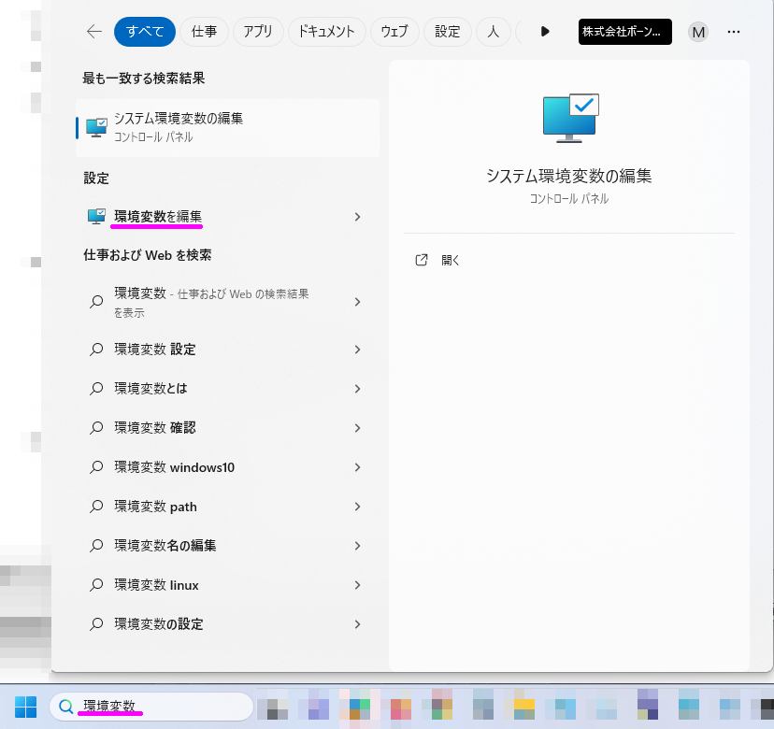Expand the chevron for 環境変数 path
The width and height of the screenshot is (774, 729).
tap(357, 507)
